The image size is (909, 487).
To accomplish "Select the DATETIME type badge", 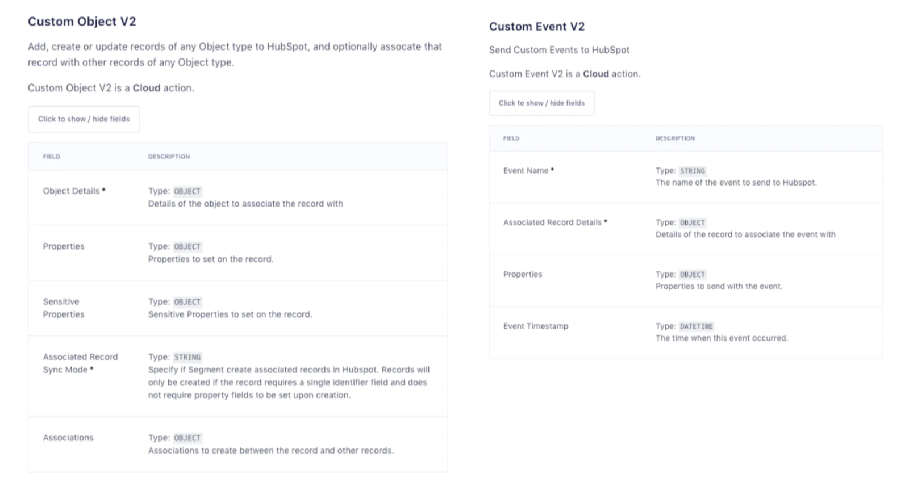I will [x=697, y=326].
